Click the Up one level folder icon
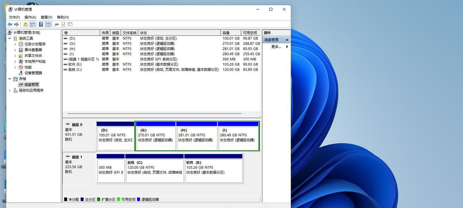This screenshot has width=463, height=208. click(25, 24)
